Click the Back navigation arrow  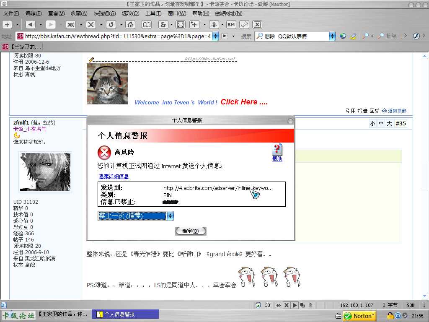pos(30,24)
